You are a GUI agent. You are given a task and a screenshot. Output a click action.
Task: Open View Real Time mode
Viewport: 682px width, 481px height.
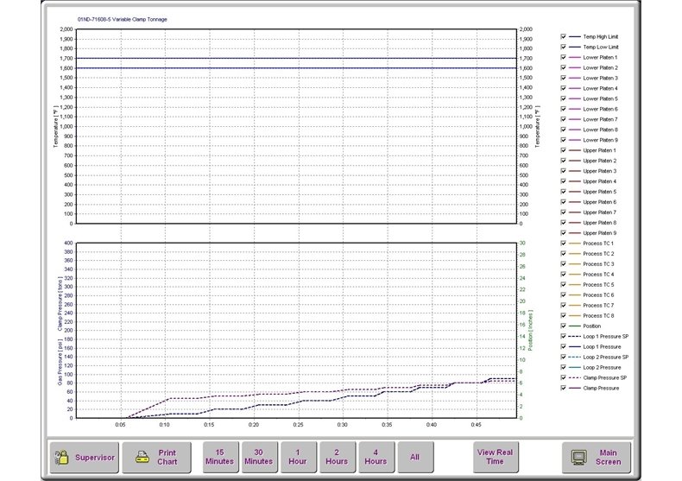click(x=495, y=456)
